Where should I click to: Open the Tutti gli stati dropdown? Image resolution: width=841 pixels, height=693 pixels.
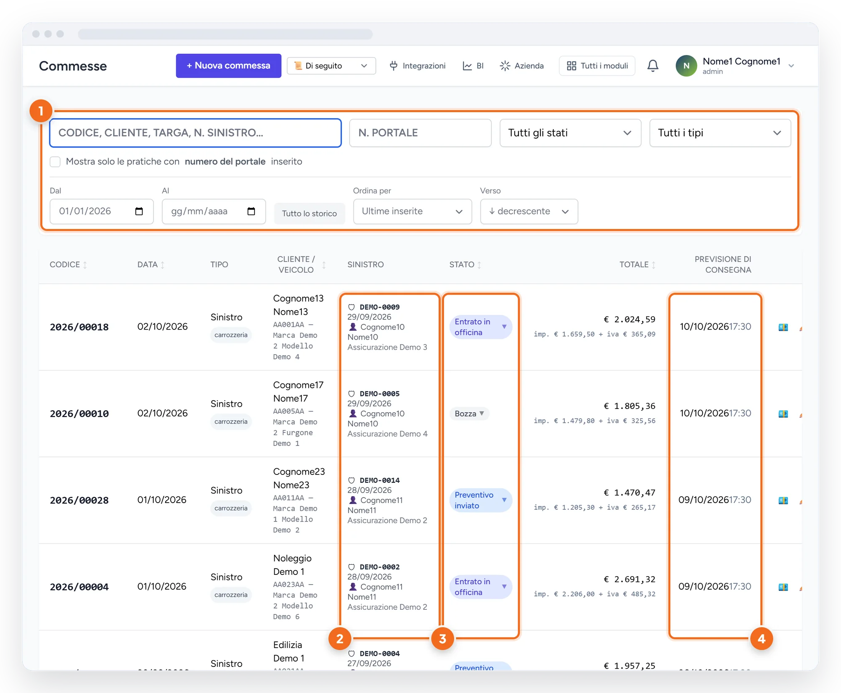570,133
